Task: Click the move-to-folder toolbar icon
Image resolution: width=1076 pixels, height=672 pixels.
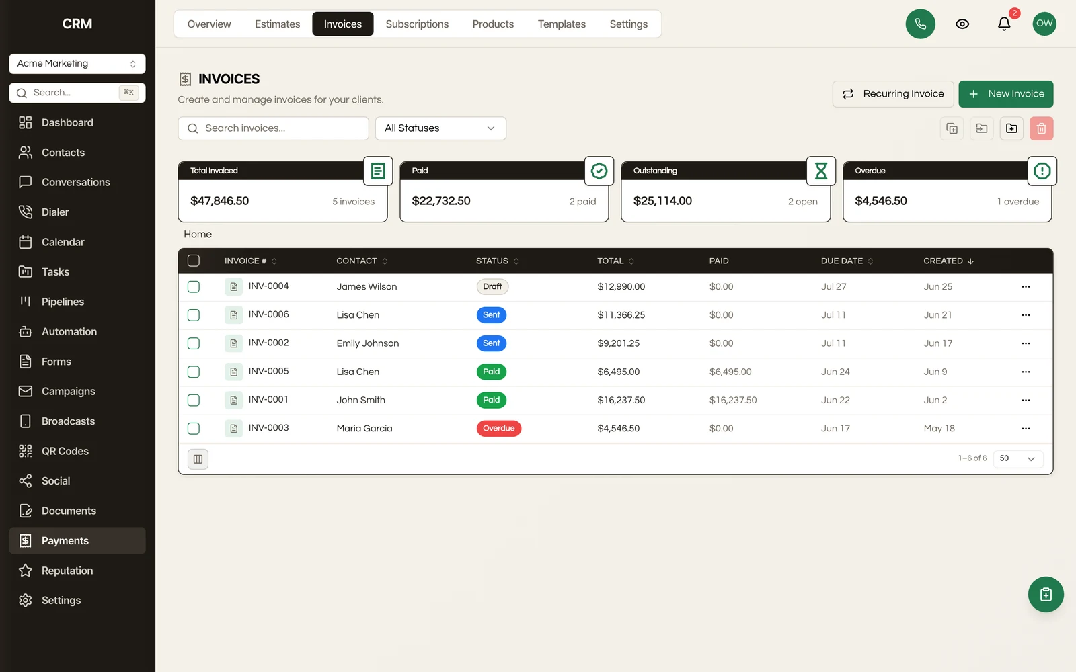Action: point(982,128)
